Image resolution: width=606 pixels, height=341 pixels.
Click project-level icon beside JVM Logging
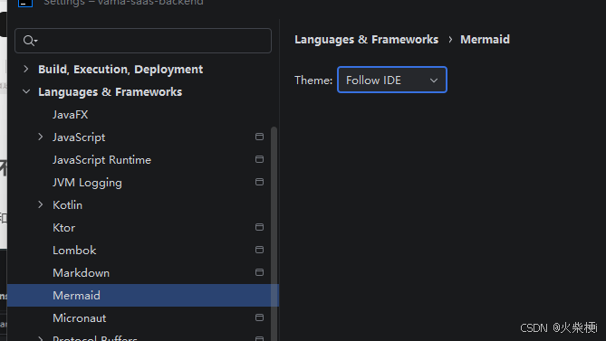coord(259,182)
